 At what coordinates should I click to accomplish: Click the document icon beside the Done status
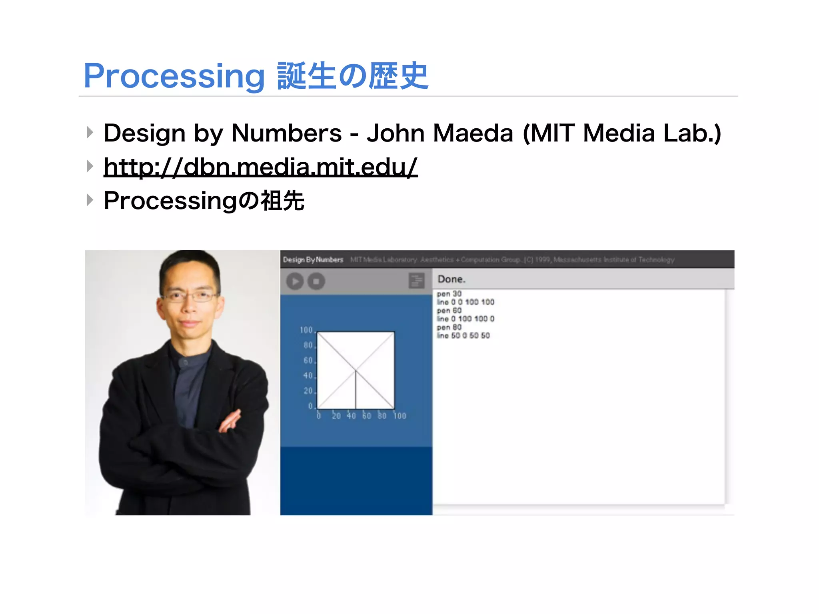[x=416, y=281]
